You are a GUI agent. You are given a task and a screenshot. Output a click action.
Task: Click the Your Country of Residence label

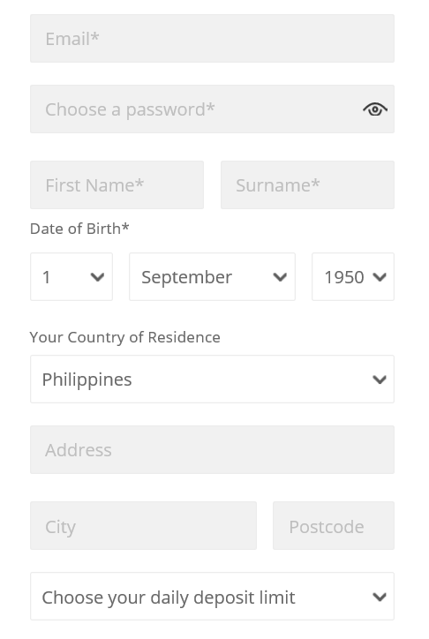click(125, 337)
